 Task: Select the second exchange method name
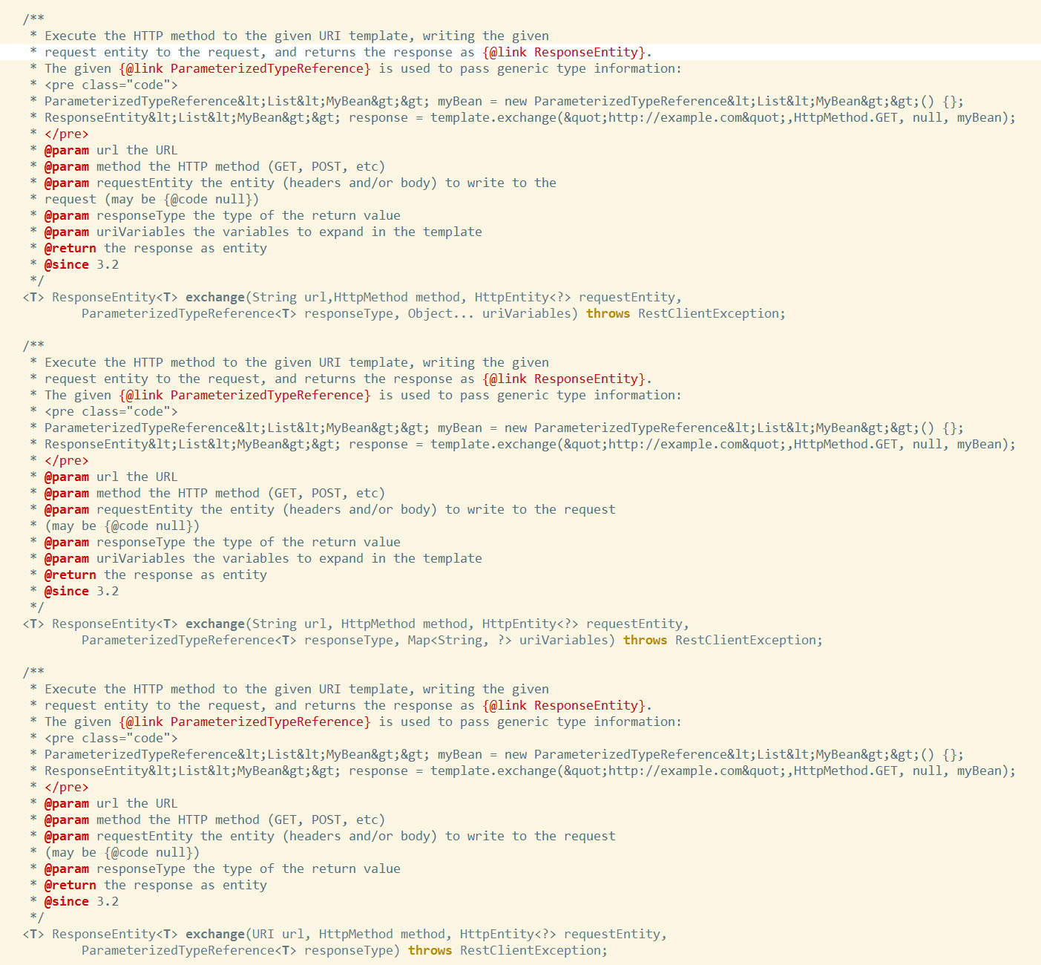point(215,624)
